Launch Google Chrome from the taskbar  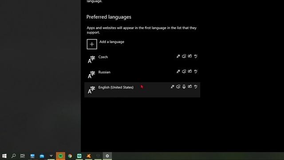(70, 156)
